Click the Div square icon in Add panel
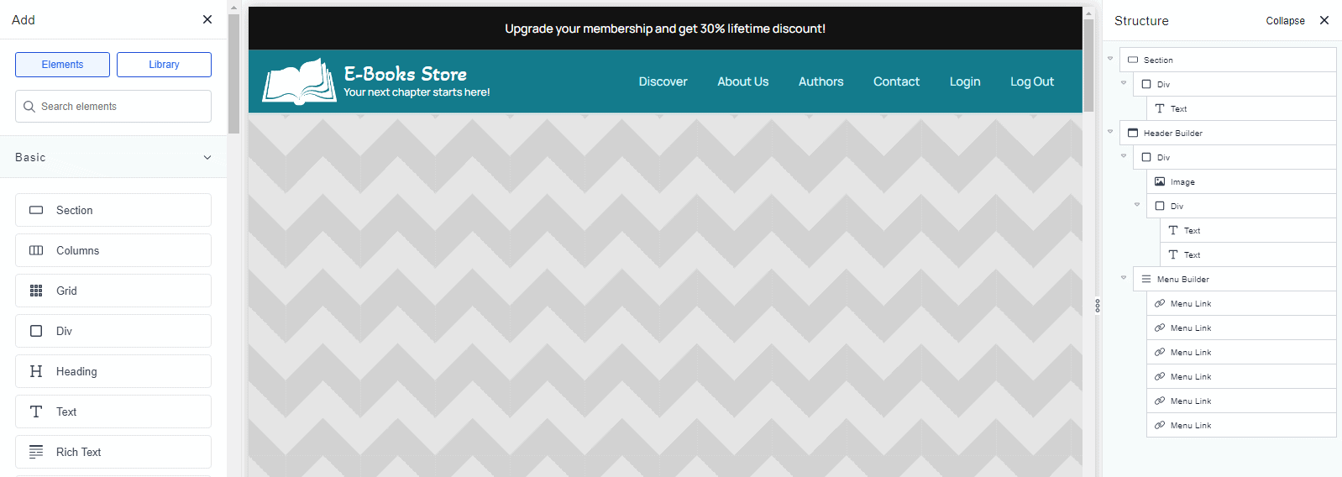Viewport: 1342px width, 477px height. [x=36, y=331]
